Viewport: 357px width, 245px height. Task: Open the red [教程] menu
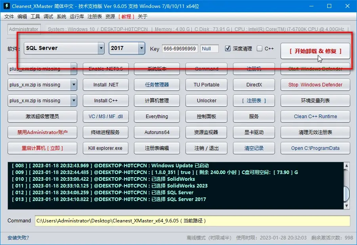coord(126,16)
